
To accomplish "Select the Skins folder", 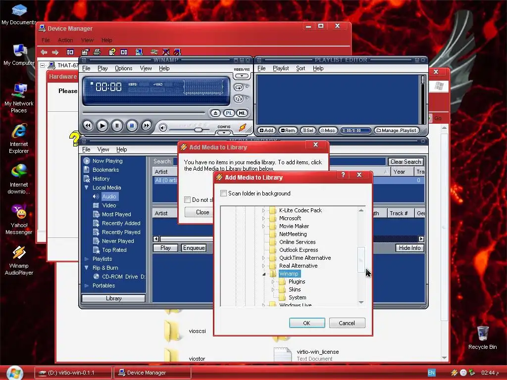I will point(295,289).
